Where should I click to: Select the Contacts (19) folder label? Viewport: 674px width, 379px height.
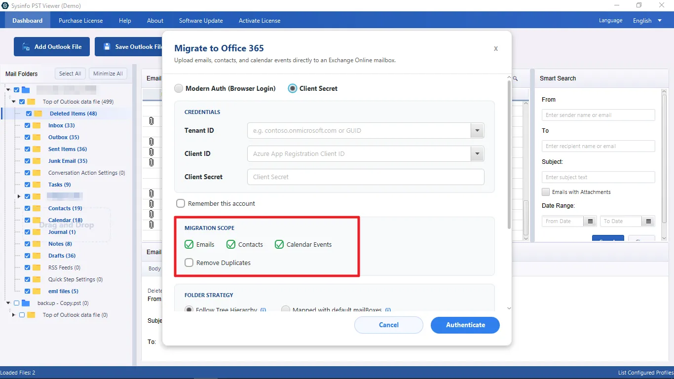[65, 208]
